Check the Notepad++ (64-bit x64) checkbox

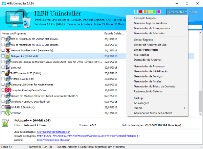[x=3, y=56]
